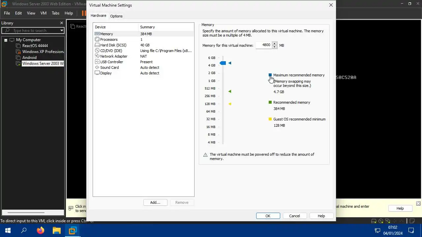This screenshot has width=422, height=237.
Task: Click the Summary column header
Action: pos(166,27)
